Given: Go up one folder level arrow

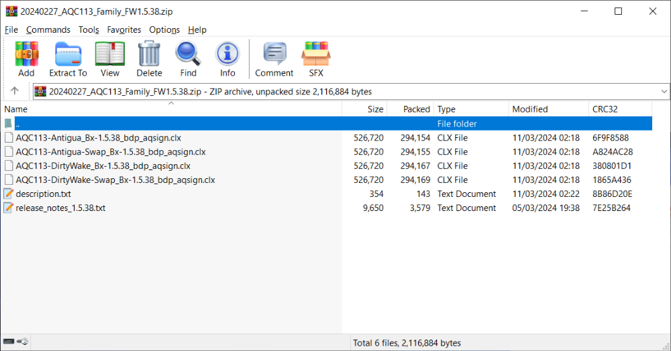Looking at the screenshot, I should (x=15, y=91).
